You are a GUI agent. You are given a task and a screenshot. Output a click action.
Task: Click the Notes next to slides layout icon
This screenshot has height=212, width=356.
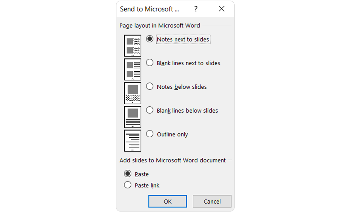[132, 45]
